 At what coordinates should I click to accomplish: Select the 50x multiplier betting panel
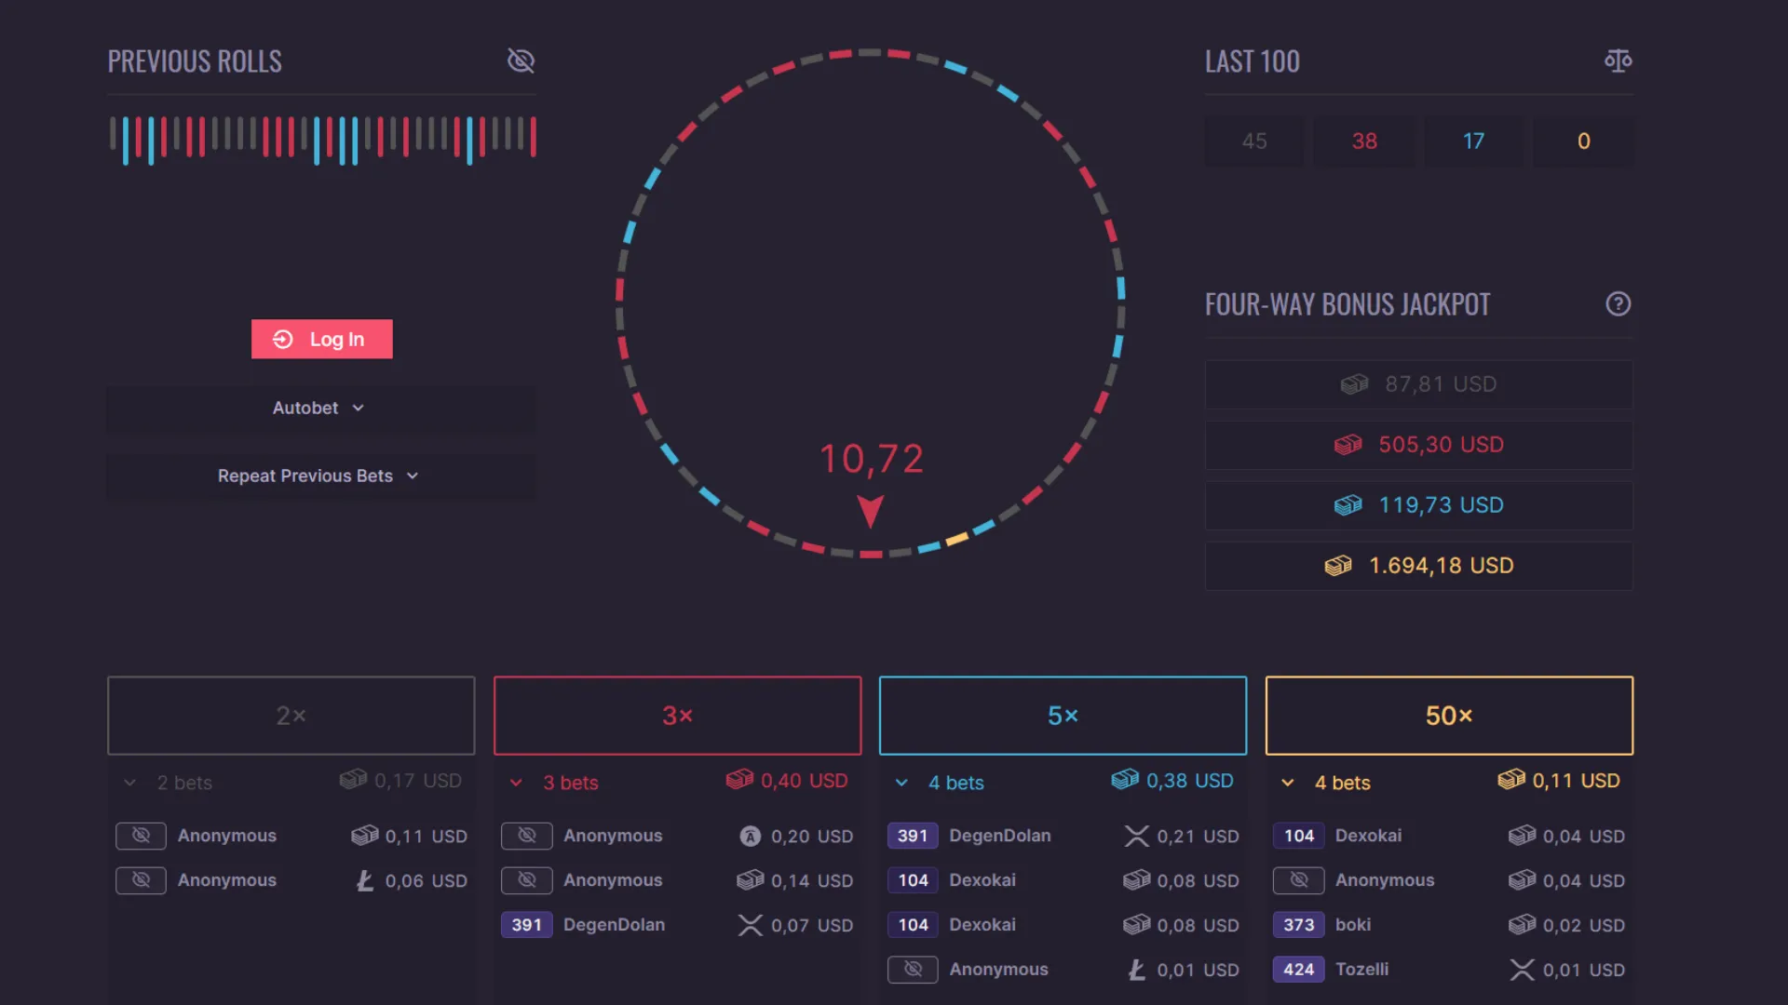click(x=1448, y=714)
